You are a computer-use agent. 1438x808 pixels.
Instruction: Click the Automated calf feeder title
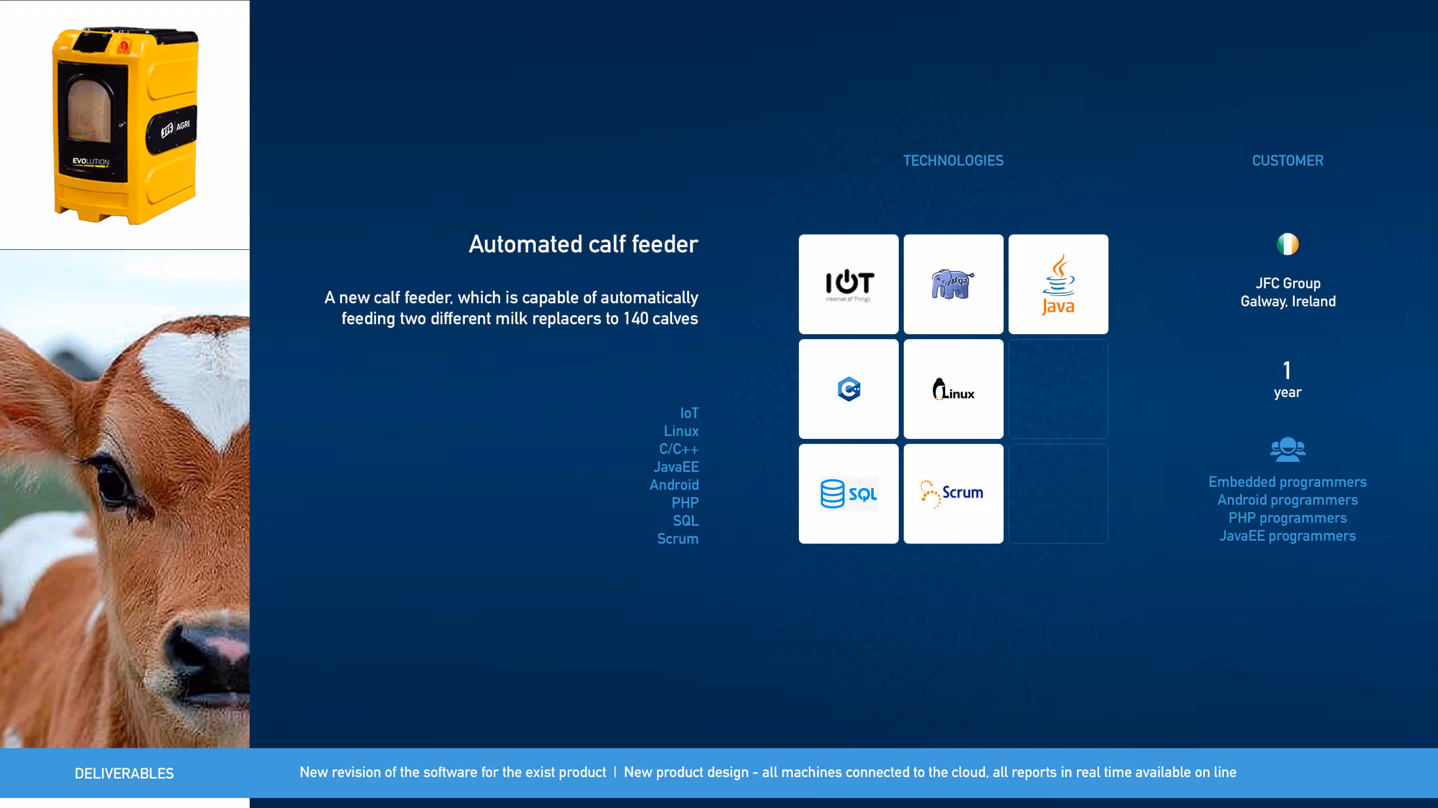[x=583, y=244]
